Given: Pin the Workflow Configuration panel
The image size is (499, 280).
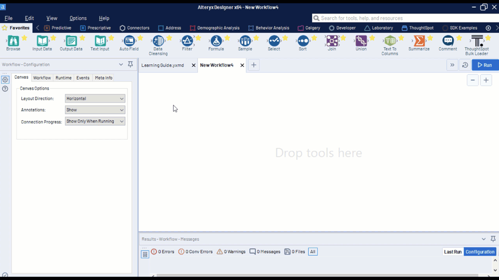Looking at the screenshot, I should [130, 64].
